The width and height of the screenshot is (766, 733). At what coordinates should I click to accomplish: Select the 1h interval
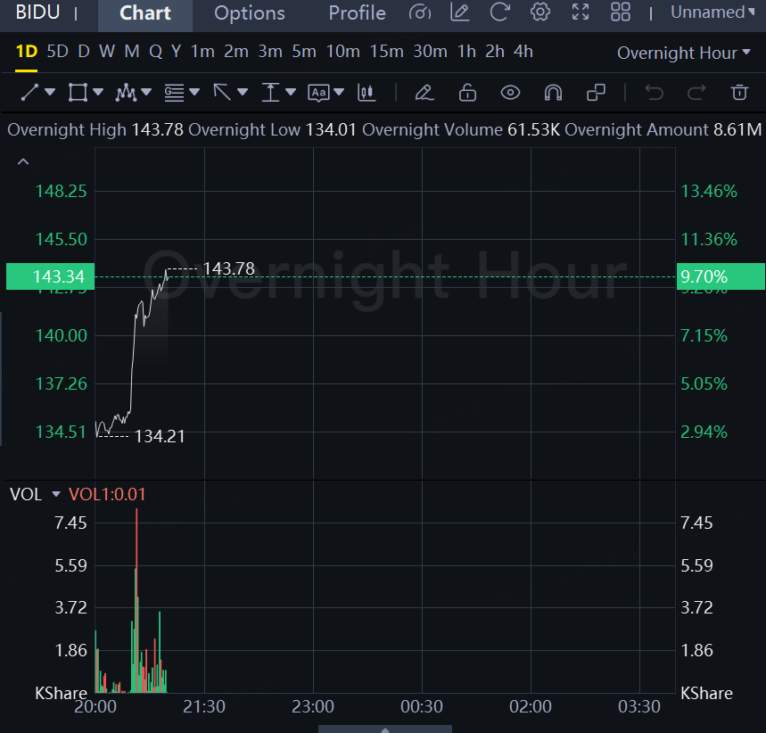click(466, 52)
